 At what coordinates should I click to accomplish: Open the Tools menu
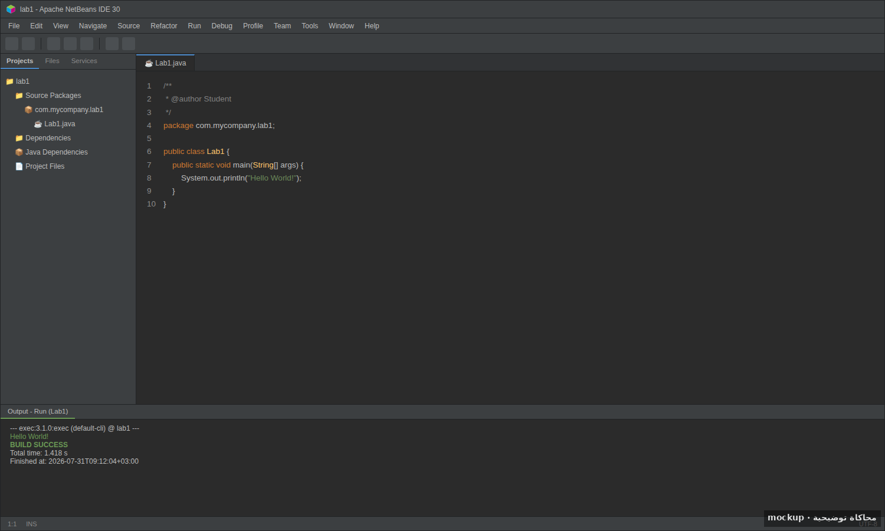310,26
